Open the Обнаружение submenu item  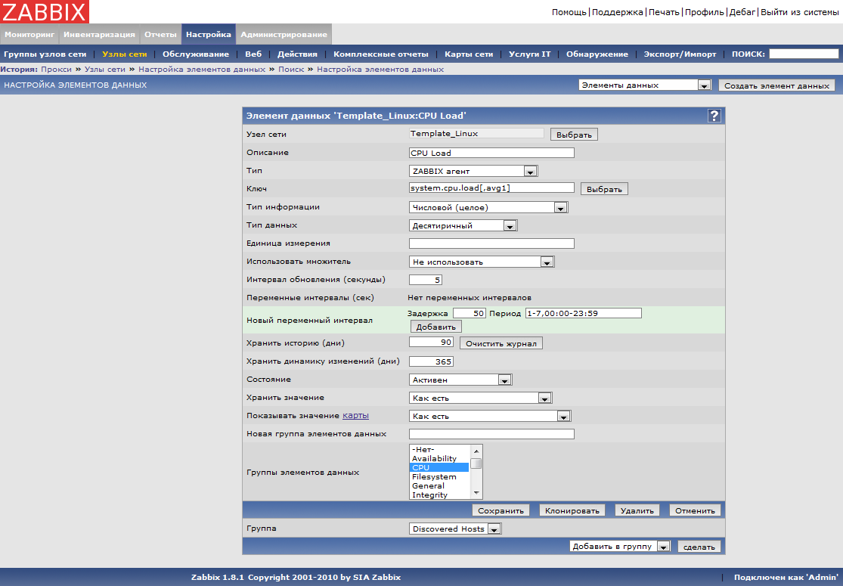click(597, 54)
